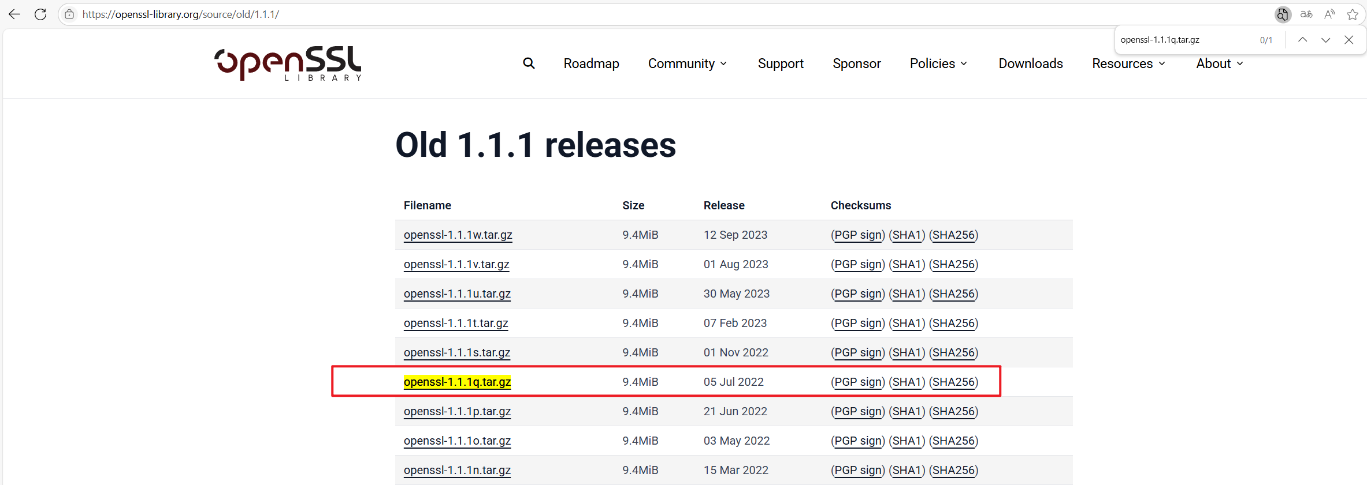Open the Sponsor nav item
Image resolution: width=1367 pixels, height=485 pixels.
tap(857, 63)
